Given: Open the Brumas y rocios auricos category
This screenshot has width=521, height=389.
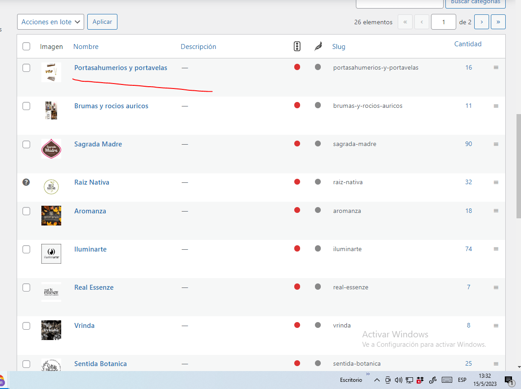Looking at the screenshot, I should click(111, 106).
